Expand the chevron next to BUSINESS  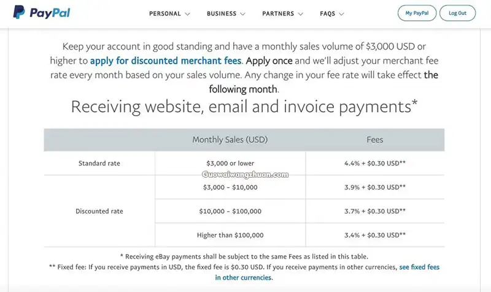[x=242, y=14]
